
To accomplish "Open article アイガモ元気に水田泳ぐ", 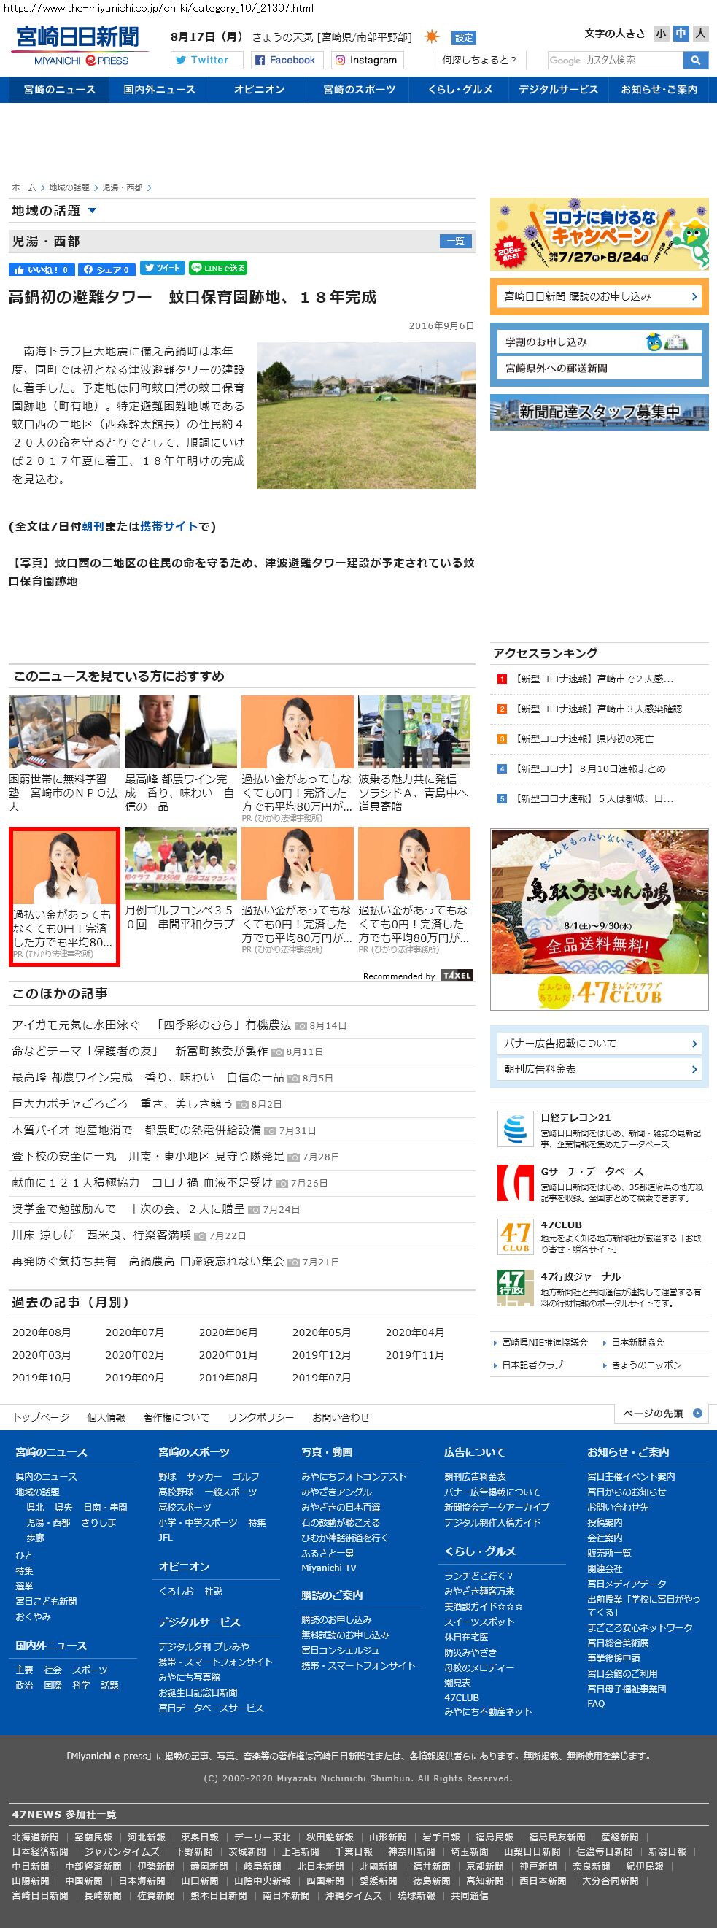I will tap(151, 1025).
